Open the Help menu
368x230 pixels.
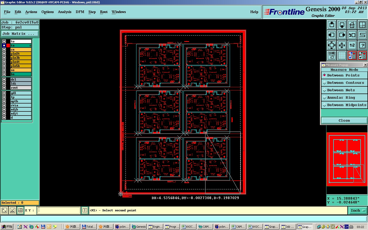[254, 12]
